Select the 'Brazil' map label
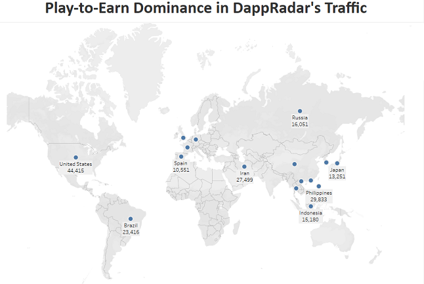The height and width of the screenshot is (284, 424). pos(131,226)
